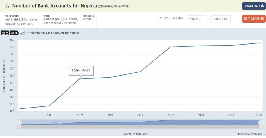This screenshot has height=138, width=266.
Task: Click the 2009 data point on the line
Action: [80, 79]
